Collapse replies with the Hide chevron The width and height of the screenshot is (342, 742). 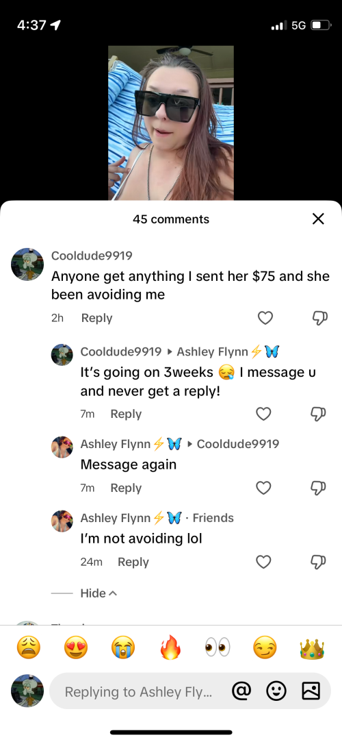coord(98,593)
